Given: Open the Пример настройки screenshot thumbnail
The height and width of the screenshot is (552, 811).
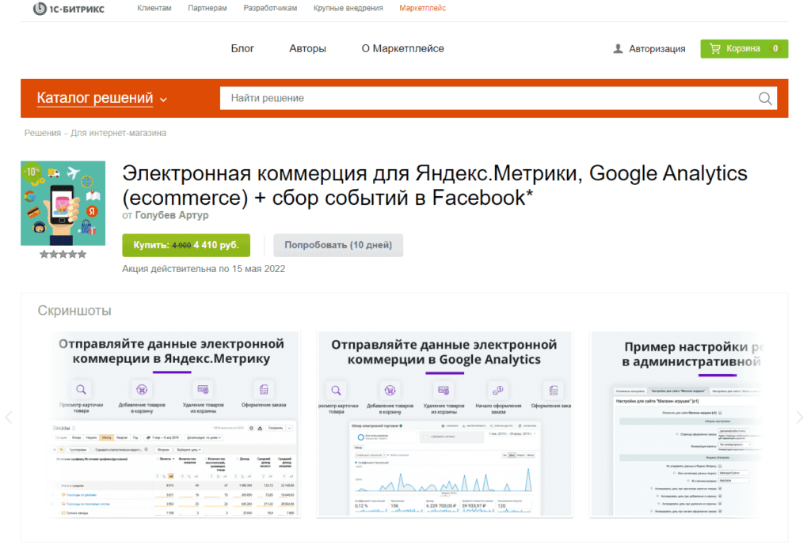Looking at the screenshot, I should click(678, 425).
